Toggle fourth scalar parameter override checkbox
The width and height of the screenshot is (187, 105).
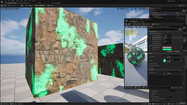pos(151,41)
